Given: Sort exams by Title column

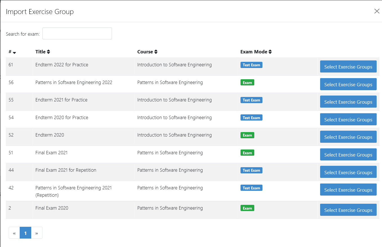Looking at the screenshot, I should click(48, 52).
